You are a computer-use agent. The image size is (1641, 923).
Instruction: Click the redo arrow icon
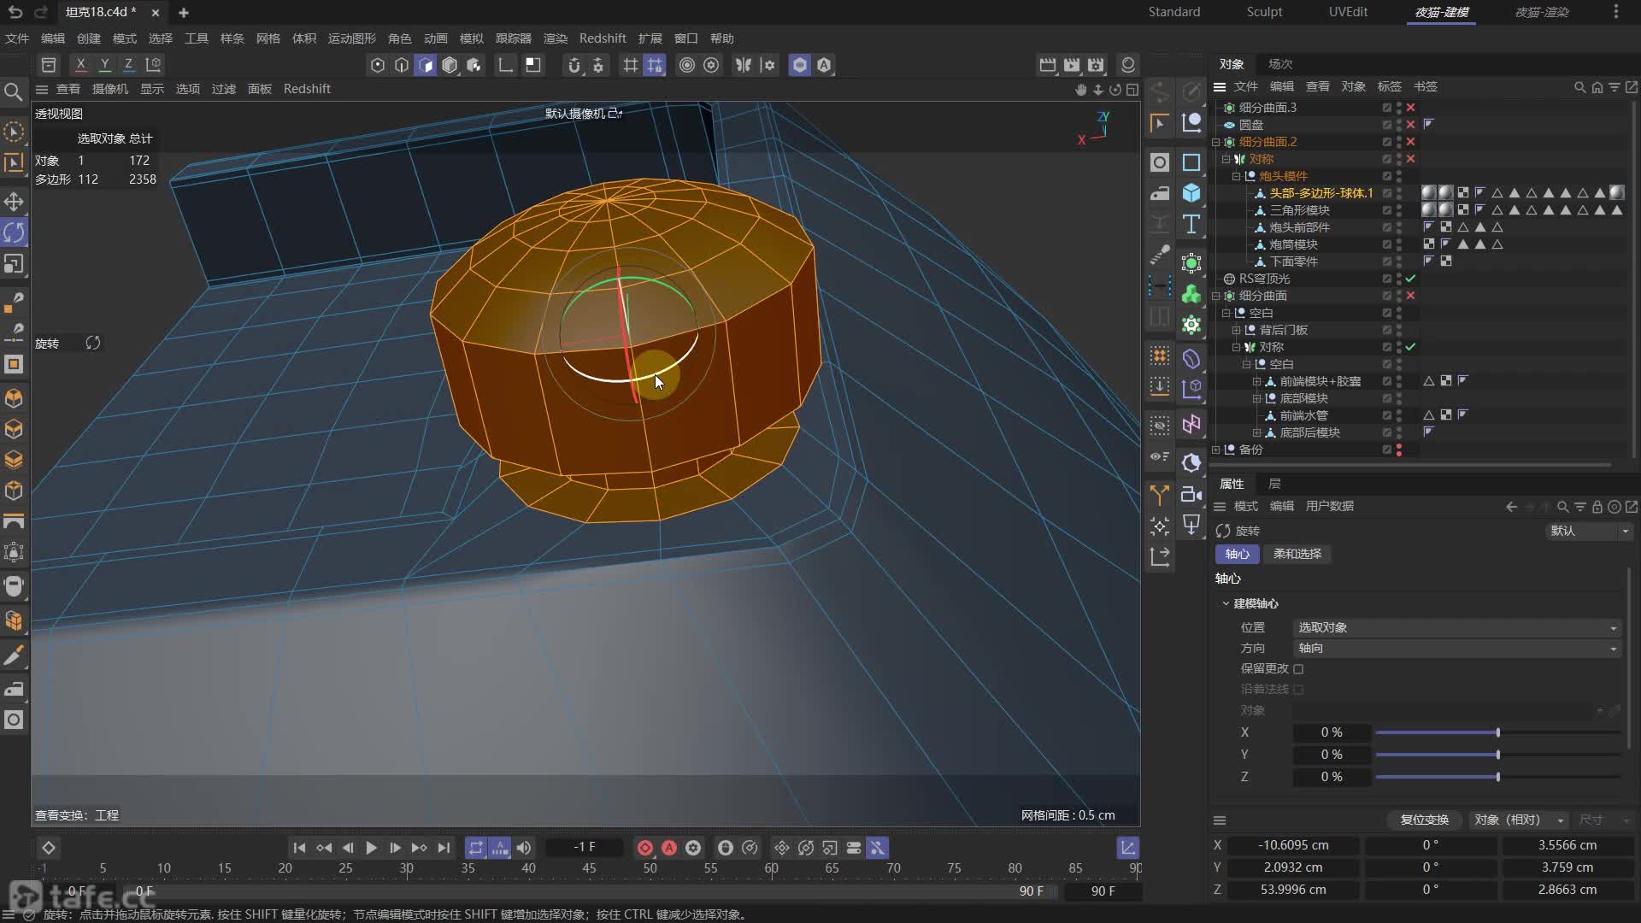tap(40, 12)
